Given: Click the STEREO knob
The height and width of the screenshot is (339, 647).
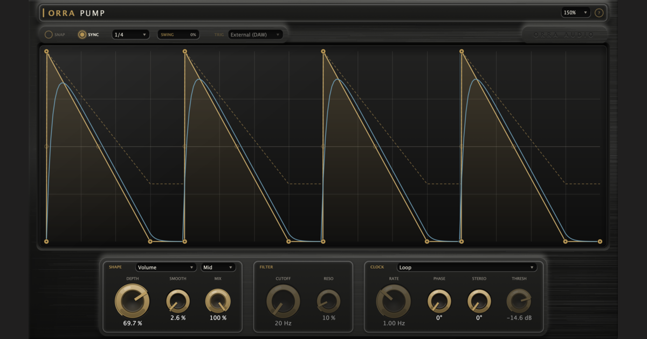Looking at the screenshot, I should [479, 301].
